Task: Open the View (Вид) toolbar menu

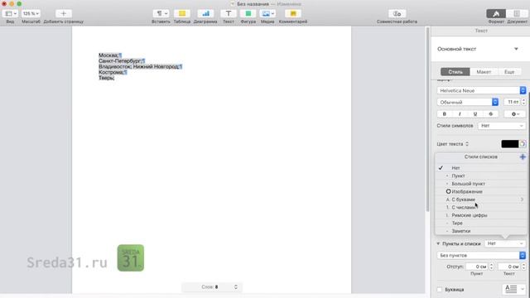Action: tap(10, 13)
